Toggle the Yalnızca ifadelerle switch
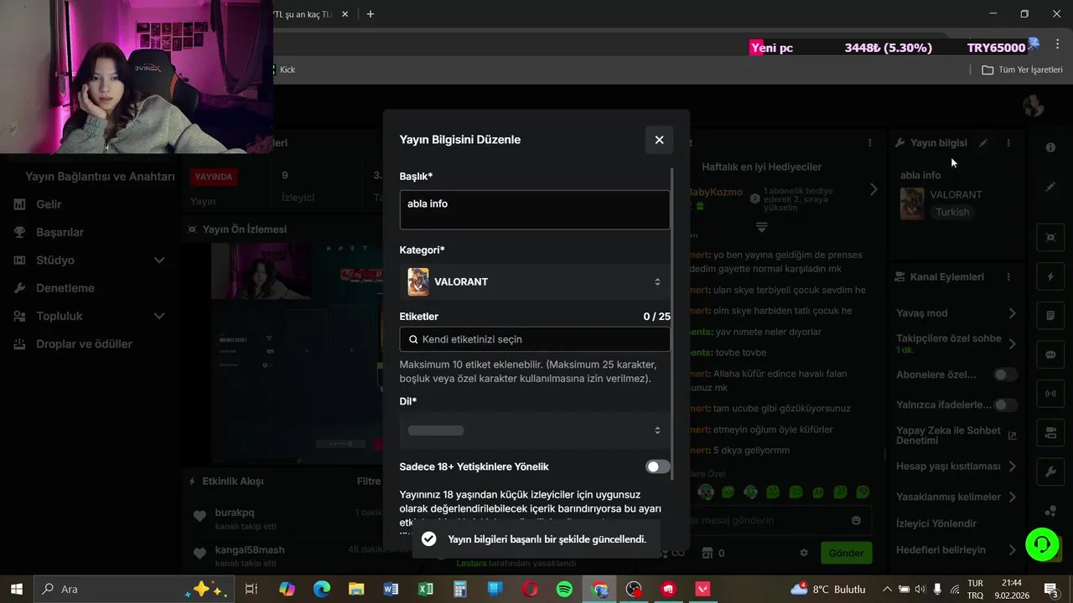1073x603 pixels. pyautogui.click(x=1005, y=405)
